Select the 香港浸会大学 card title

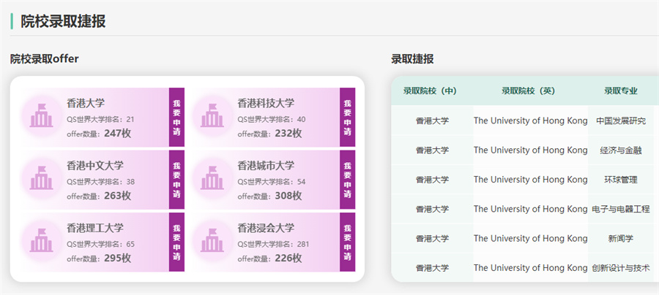click(266, 228)
